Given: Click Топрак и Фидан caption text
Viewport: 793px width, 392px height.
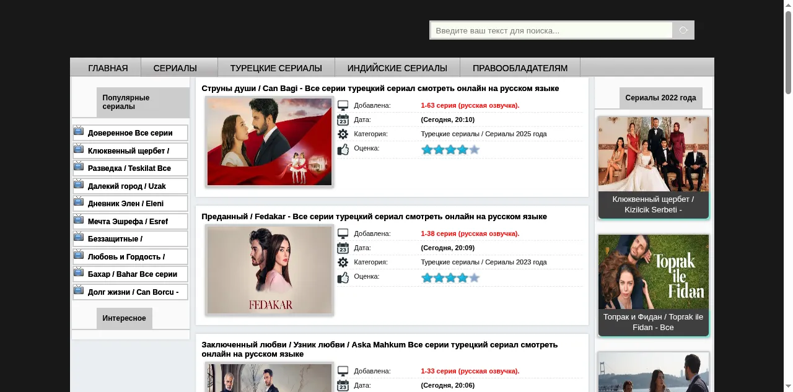Looking at the screenshot, I should tap(654, 322).
